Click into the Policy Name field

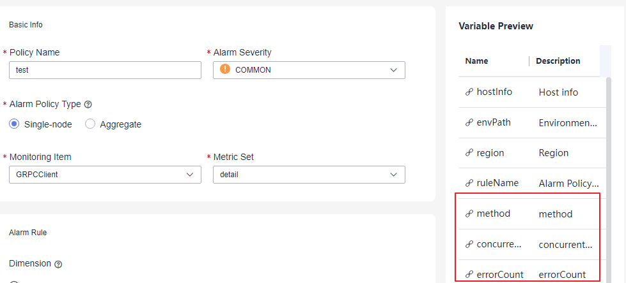[x=105, y=70]
